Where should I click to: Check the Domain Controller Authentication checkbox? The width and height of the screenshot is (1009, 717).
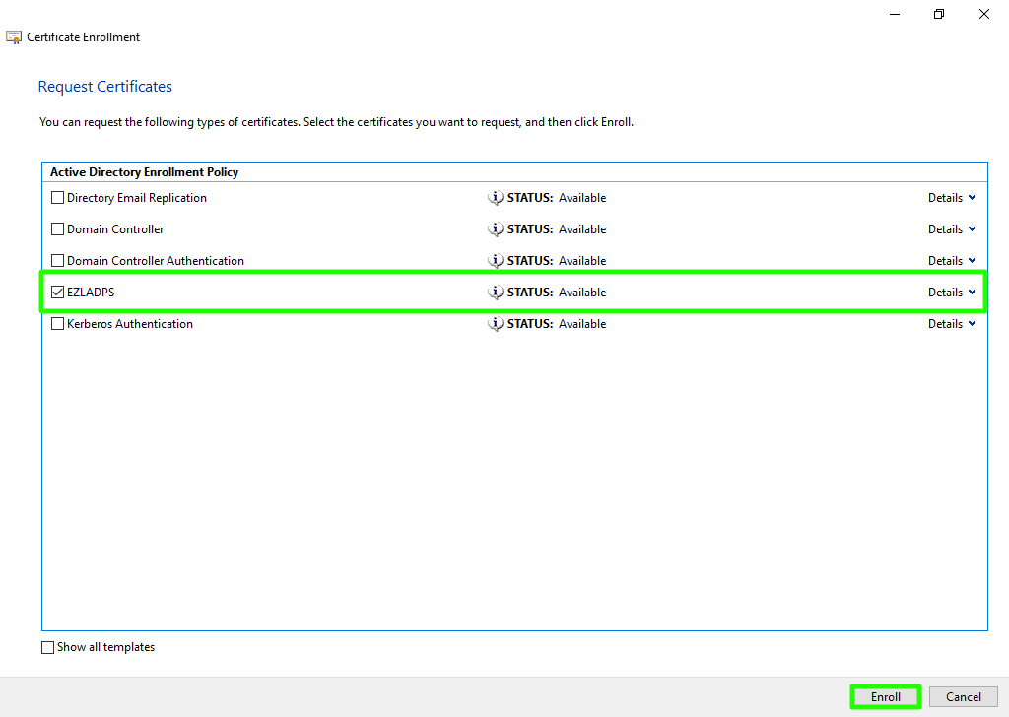(x=57, y=261)
